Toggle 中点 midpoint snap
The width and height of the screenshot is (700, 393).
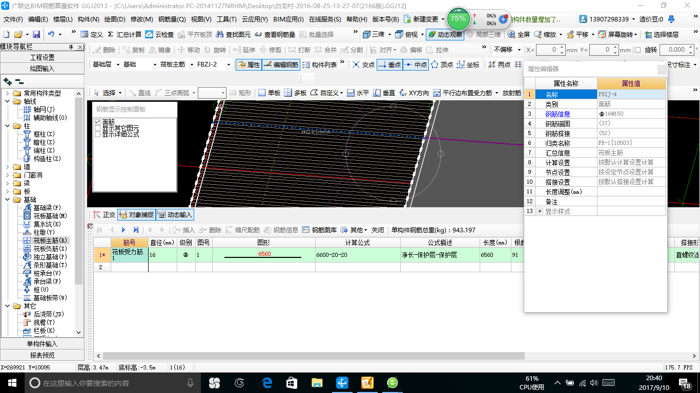[x=416, y=64]
